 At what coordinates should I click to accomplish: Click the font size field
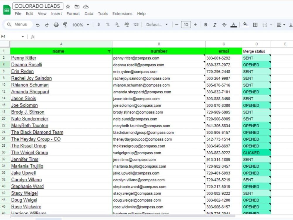click(186, 25)
